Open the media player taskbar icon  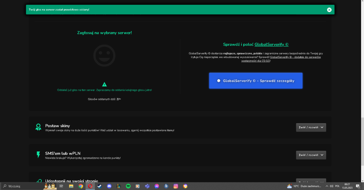[138, 186]
